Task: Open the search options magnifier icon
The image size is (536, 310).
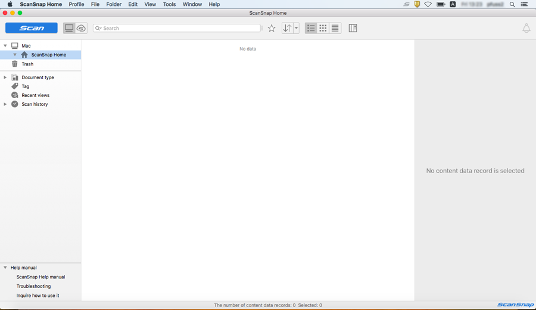Action: (x=98, y=28)
